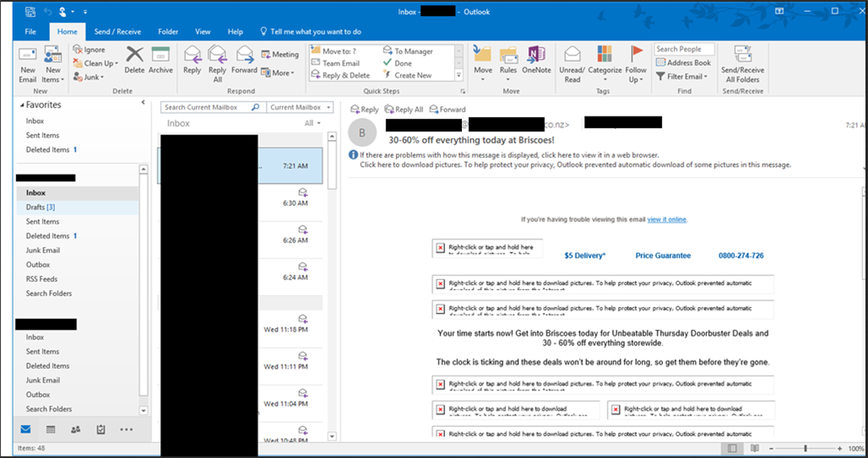
Task: Click Reply in reading pane
Action: [364, 109]
